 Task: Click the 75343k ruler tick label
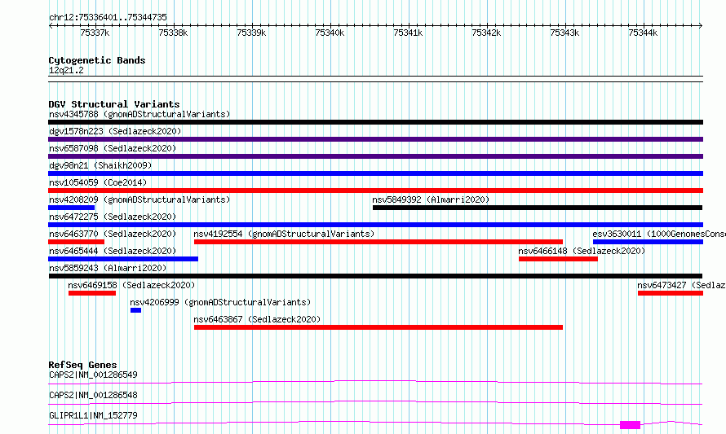[x=564, y=33]
